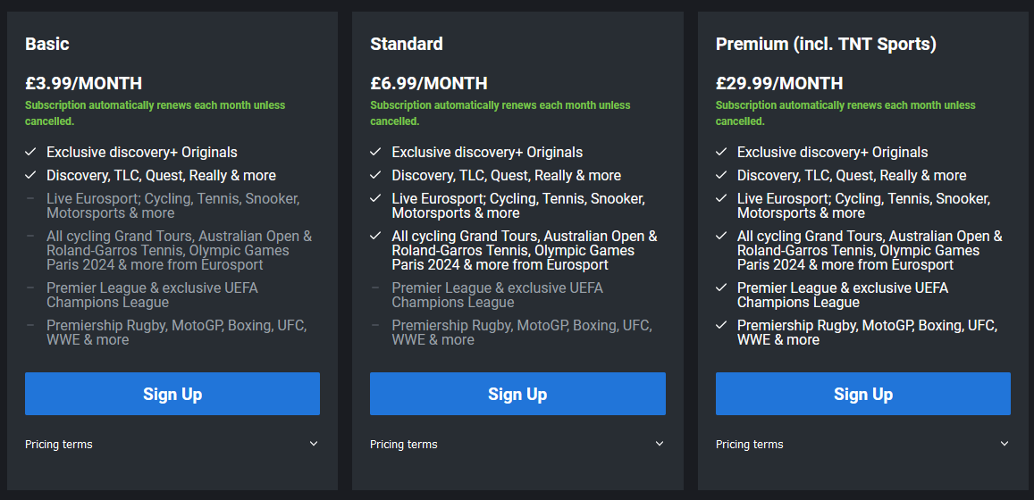Click checkmark next to Discovery, TLC, Quest in Basic
This screenshot has height=500, width=1034.
(30, 176)
